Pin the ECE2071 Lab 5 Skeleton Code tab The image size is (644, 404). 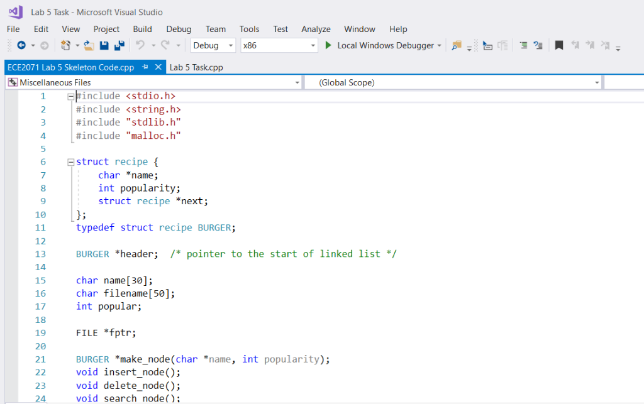point(145,67)
